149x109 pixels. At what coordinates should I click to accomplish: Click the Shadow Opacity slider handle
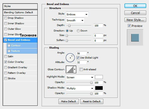(x=91, y=93)
